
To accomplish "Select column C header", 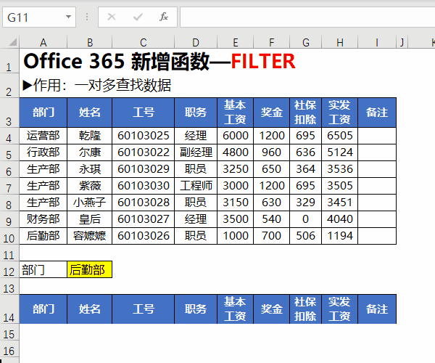I will tap(143, 42).
